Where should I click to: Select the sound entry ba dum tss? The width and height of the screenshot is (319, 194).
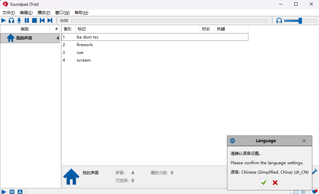tap(88, 37)
